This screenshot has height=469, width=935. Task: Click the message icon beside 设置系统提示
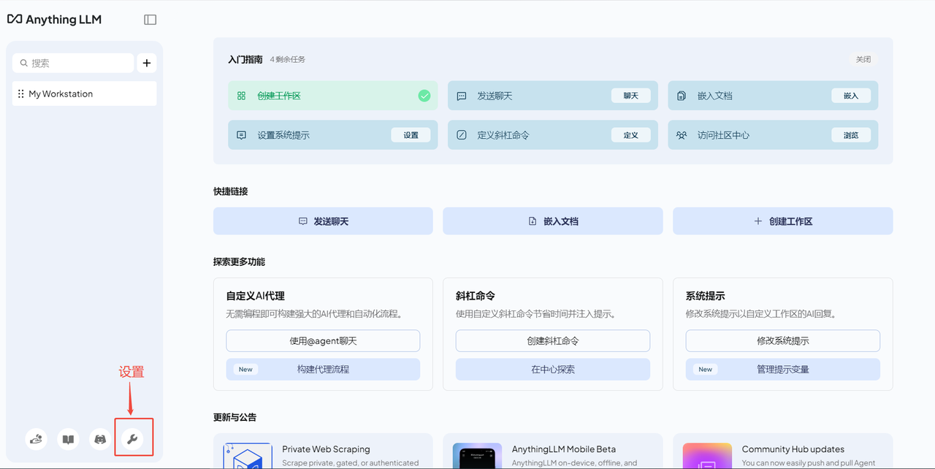(242, 135)
